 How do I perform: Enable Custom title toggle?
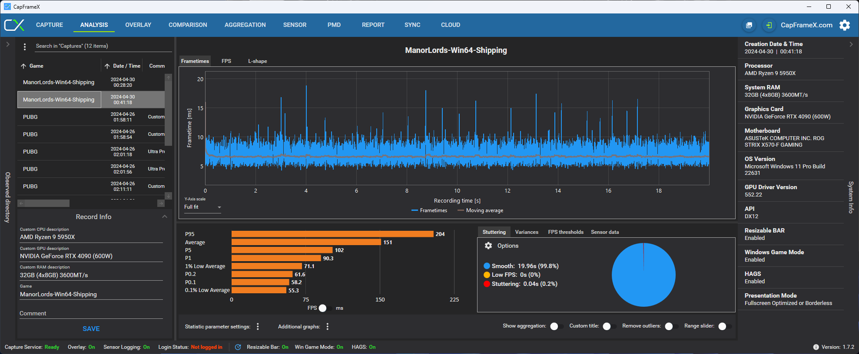coord(610,326)
